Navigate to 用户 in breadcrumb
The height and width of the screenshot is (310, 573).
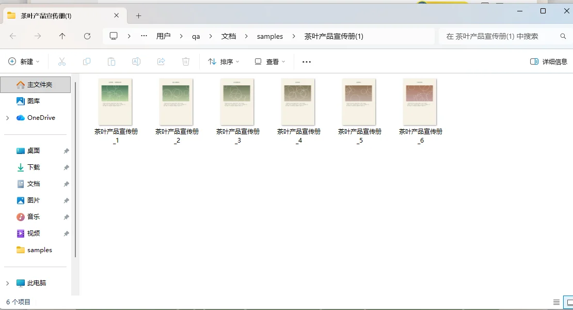point(163,36)
